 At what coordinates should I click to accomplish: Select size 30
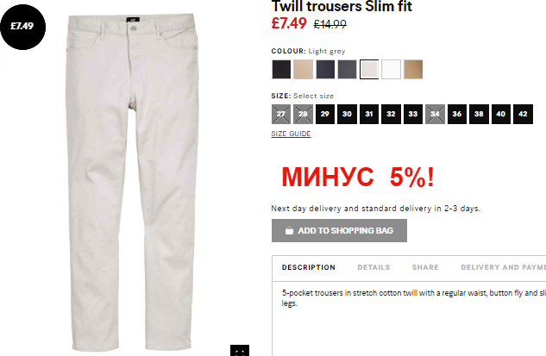pyautogui.click(x=347, y=114)
